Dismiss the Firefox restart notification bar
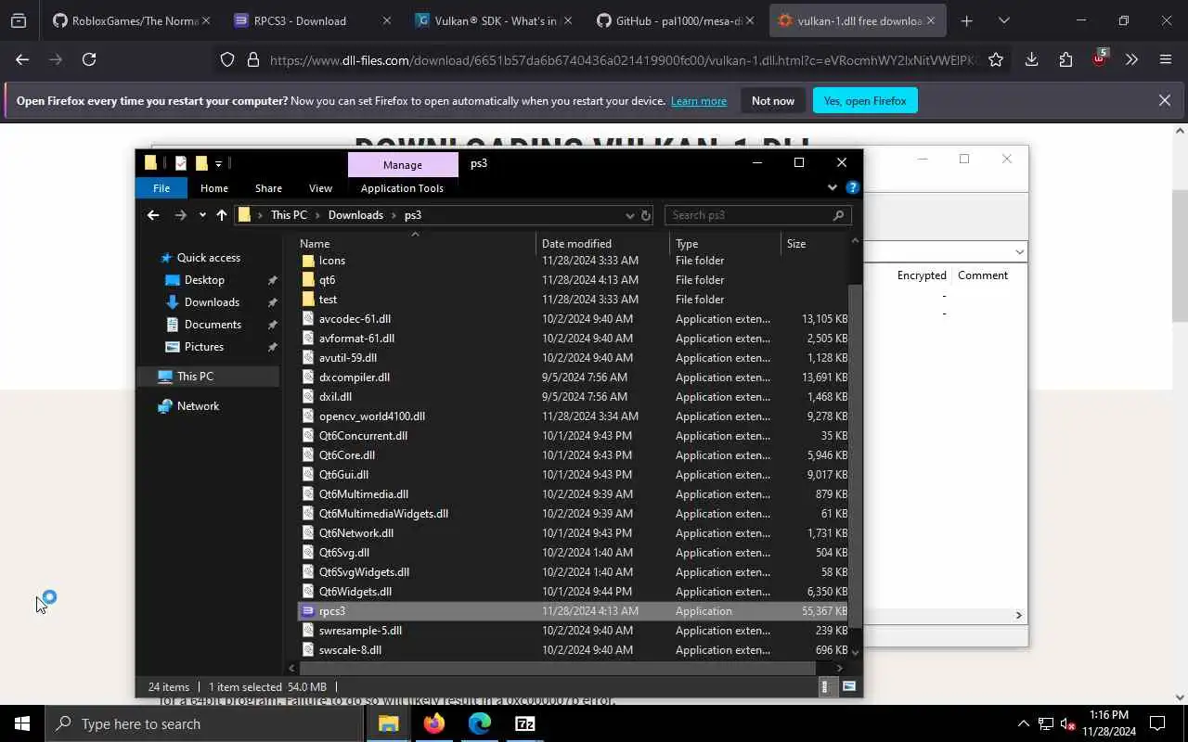The width and height of the screenshot is (1188, 742). (x=1165, y=100)
